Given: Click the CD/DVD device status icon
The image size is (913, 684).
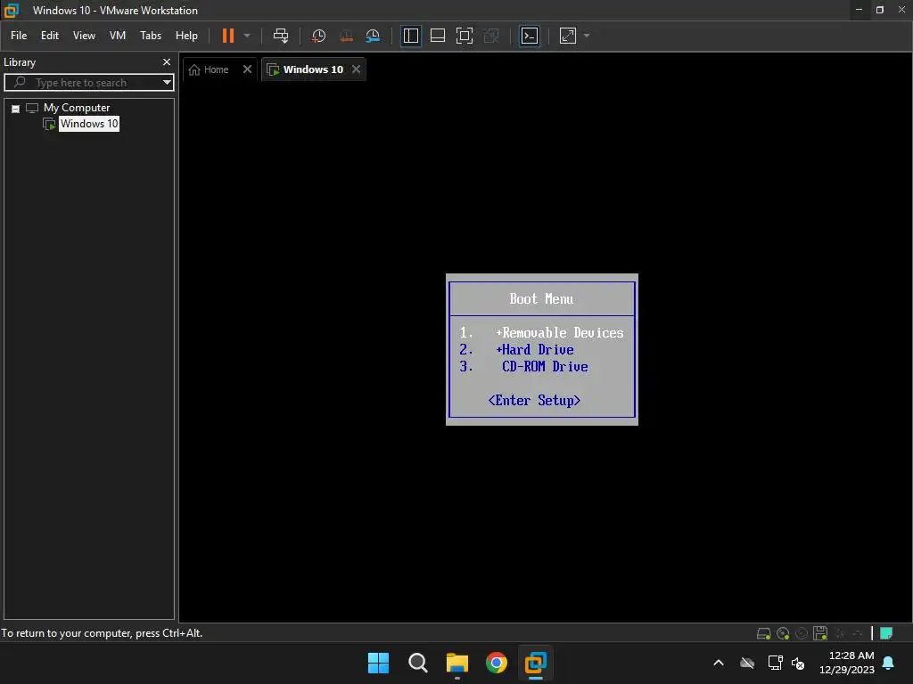Looking at the screenshot, I should pyautogui.click(x=783, y=633).
